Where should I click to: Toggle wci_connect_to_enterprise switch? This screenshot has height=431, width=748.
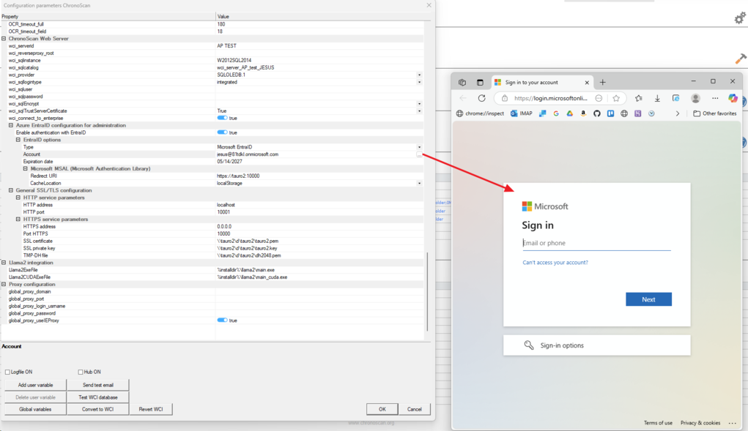(x=222, y=118)
